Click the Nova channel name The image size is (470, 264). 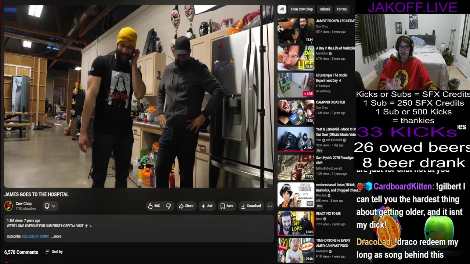point(319,219)
